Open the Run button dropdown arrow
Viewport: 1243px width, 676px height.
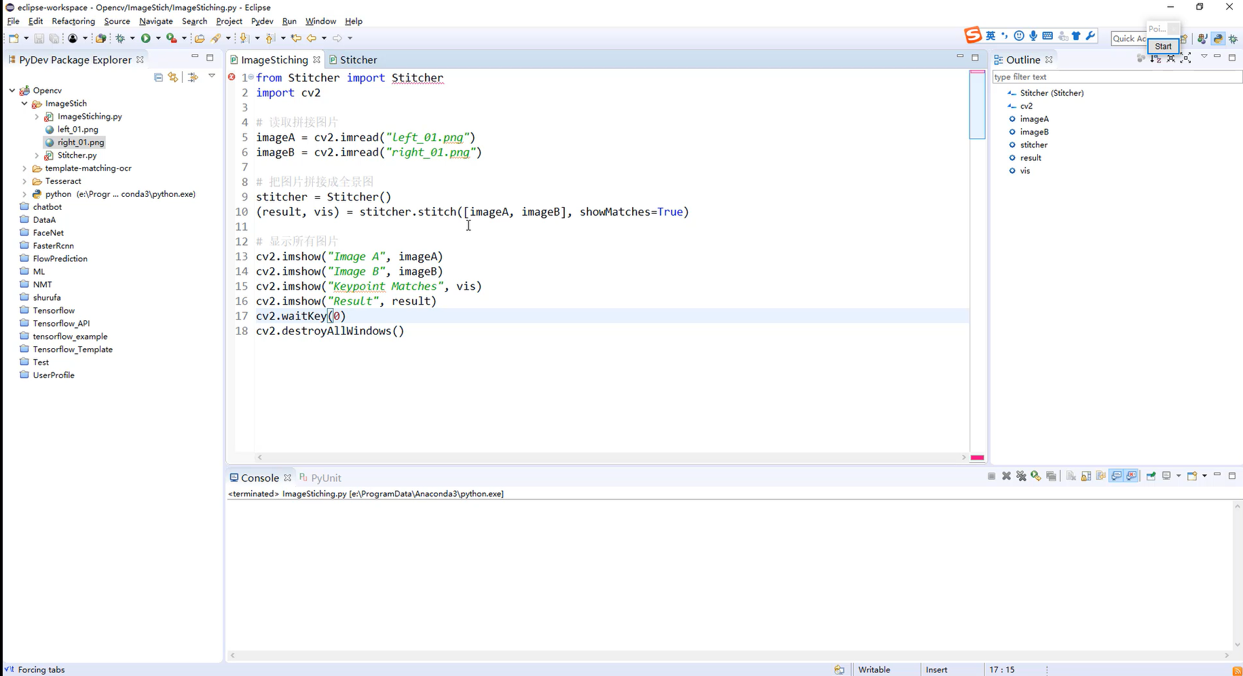(x=158, y=38)
